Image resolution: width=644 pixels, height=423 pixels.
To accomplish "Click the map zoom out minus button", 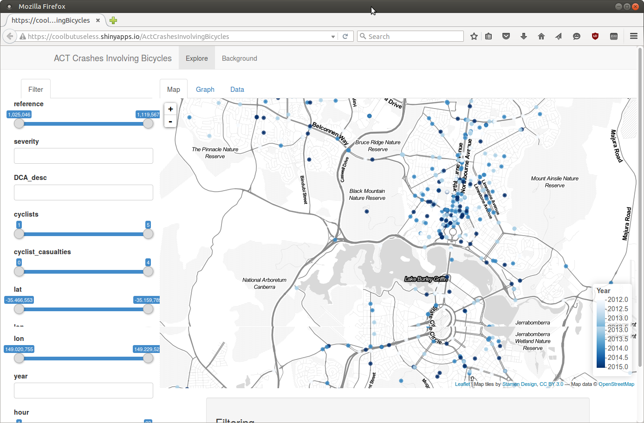I will [x=170, y=121].
